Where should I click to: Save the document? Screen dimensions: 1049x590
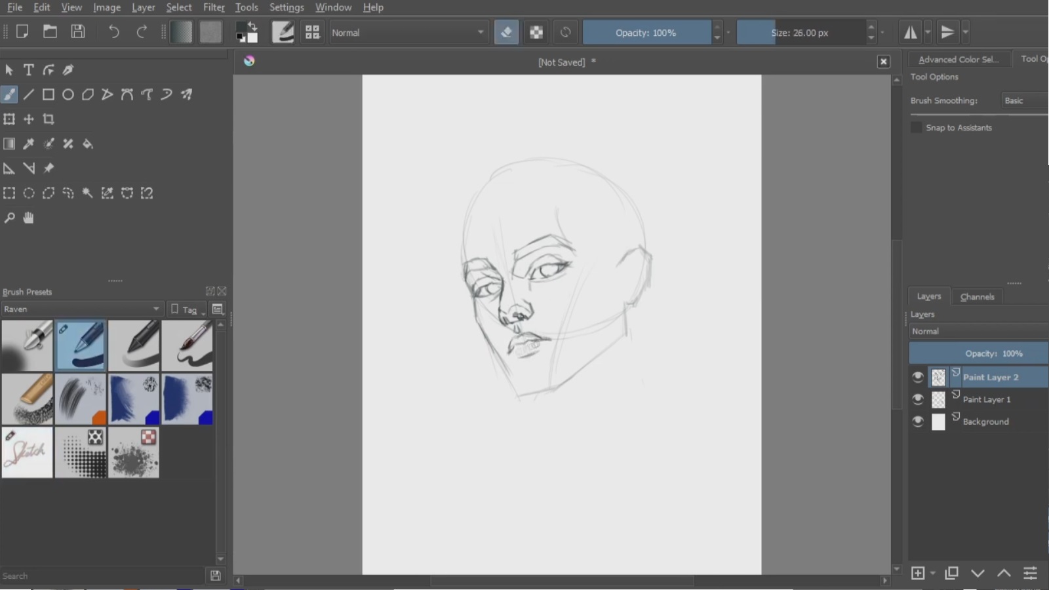click(x=78, y=31)
